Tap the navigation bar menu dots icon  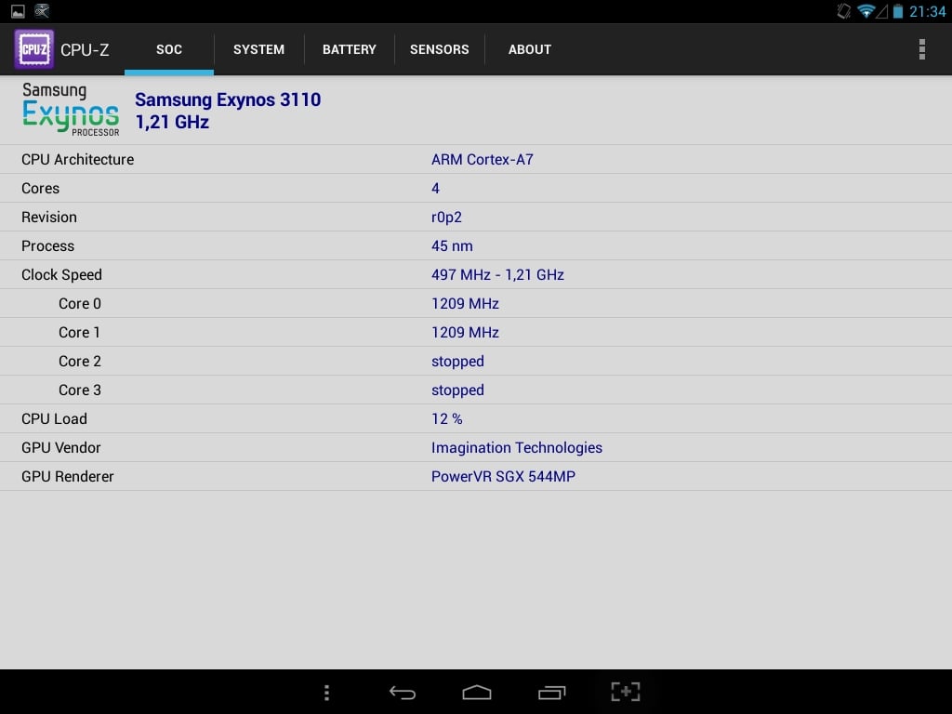click(326, 692)
